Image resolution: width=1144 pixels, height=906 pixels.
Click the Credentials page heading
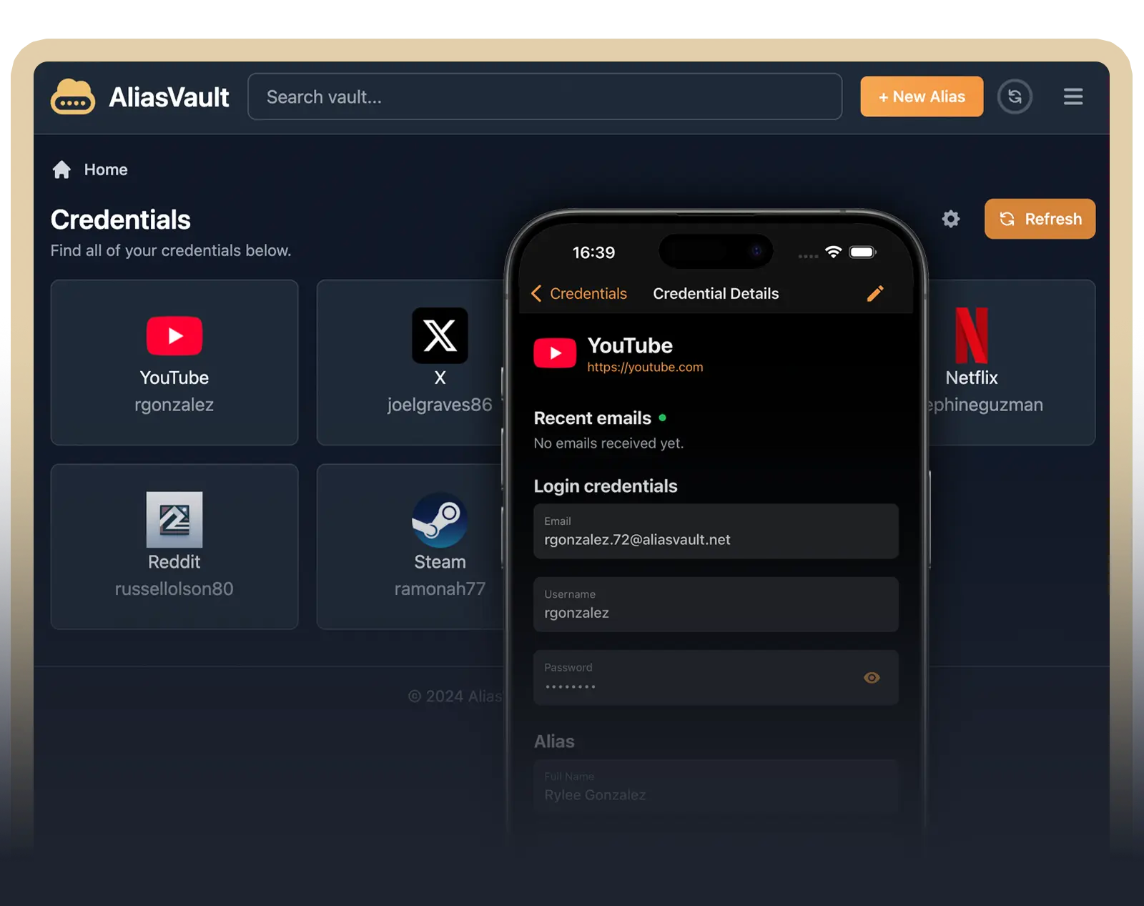pos(121,220)
